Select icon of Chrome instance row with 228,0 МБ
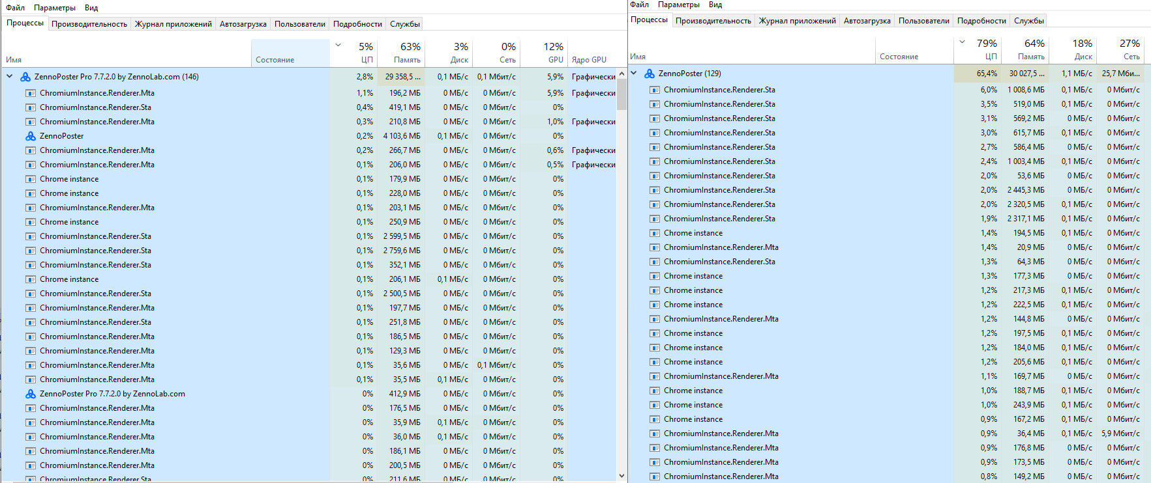The image size is (1151, 483). point(31,193)
